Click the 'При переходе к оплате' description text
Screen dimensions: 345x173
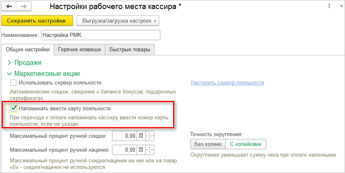(89, 121)
